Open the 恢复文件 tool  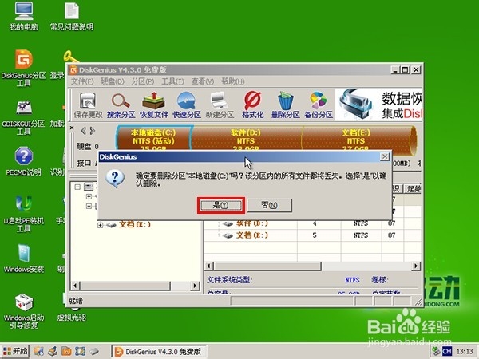[x=154, y=105]
